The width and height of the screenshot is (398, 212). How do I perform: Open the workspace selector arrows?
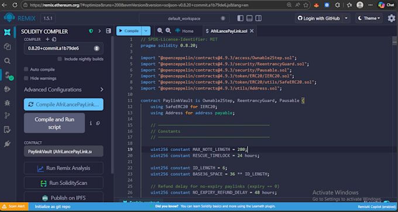(x=223, y=18)
